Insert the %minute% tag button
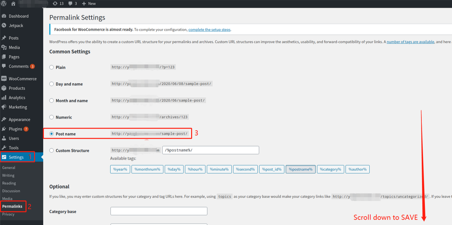 tap(219, 169)
